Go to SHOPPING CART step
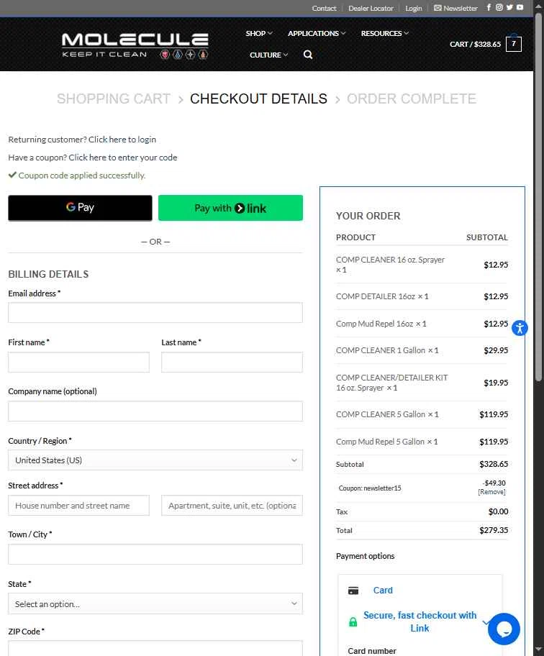 click(114, 99)
